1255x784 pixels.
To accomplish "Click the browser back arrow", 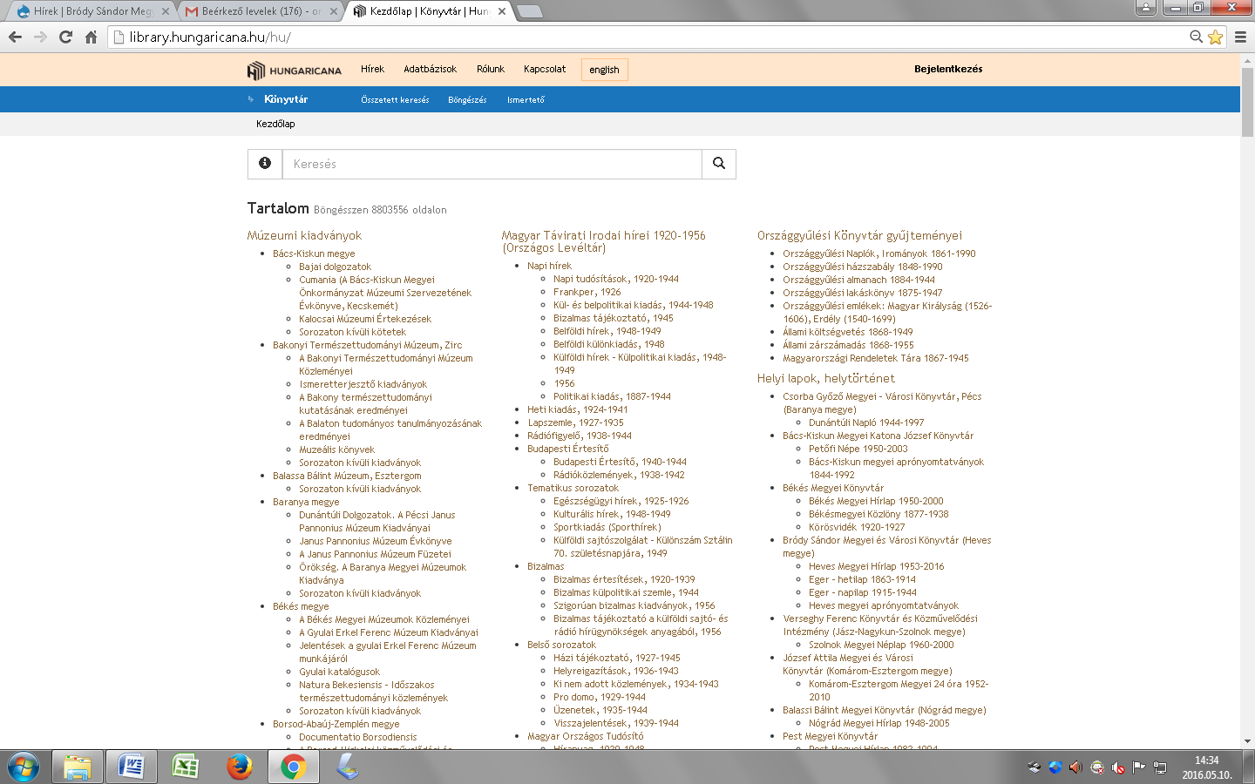I will 15,37.
